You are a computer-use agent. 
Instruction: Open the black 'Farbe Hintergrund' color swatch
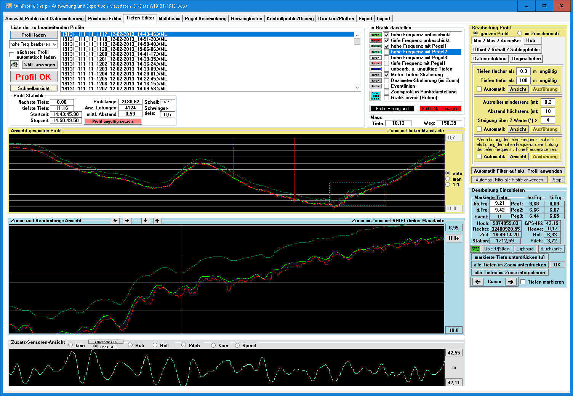(x=392, y=109)
